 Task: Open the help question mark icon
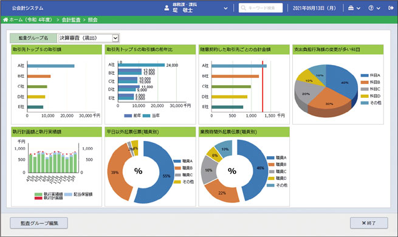point(371,8)
